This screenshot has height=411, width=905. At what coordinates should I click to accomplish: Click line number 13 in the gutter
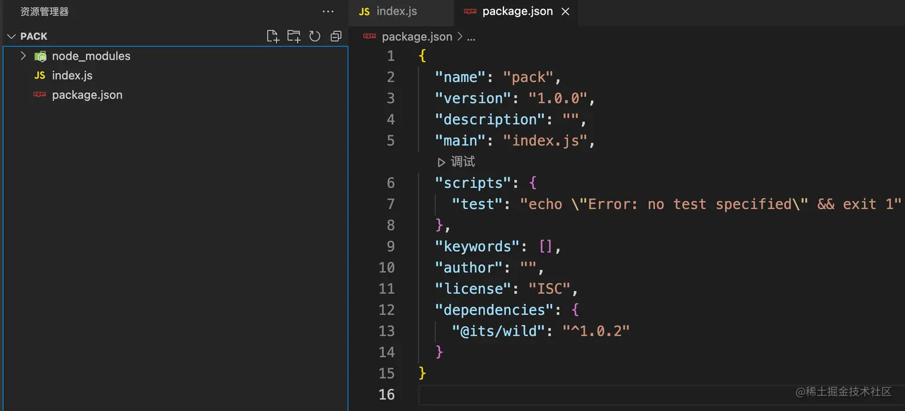(x=387, y=331)
